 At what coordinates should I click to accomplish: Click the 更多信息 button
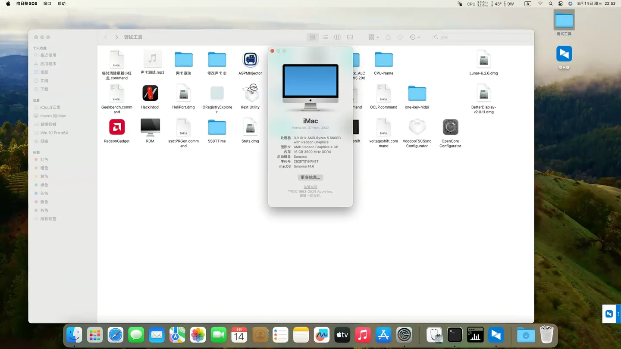pos(310,178)
